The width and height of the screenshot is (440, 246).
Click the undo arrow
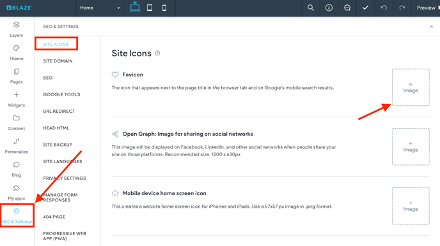pyautogui.click(x=384, y=8)
